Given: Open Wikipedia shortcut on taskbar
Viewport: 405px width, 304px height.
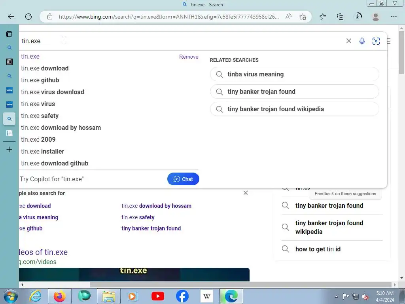Looking at the screenshot, I should (206, 296).
